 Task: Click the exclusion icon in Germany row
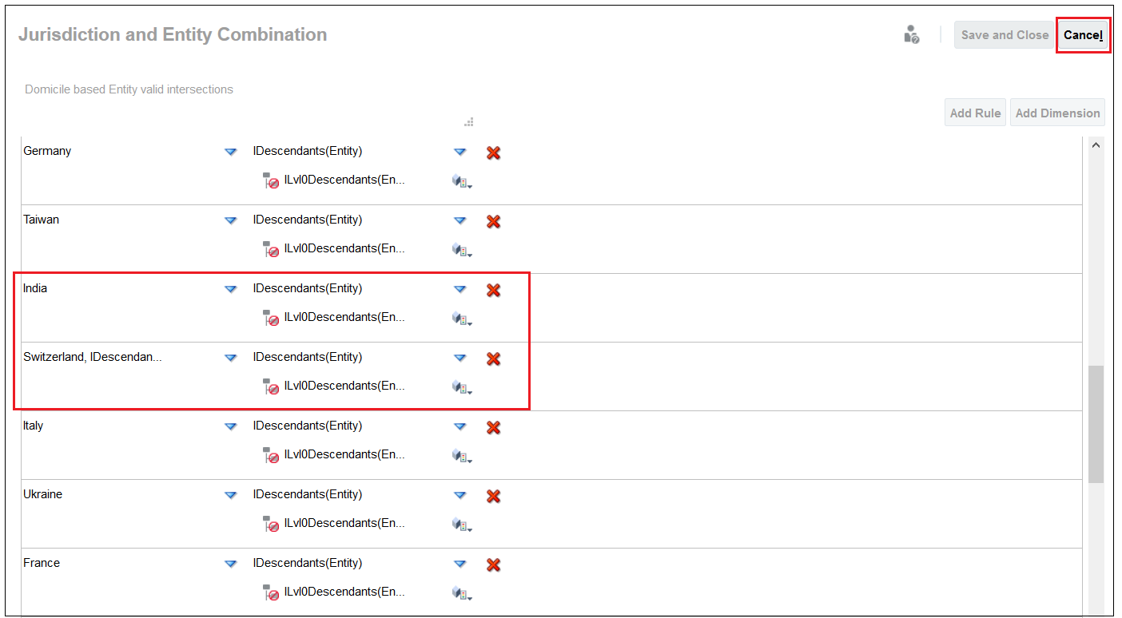[271, 180]
